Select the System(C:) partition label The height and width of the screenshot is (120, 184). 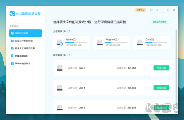(71, 39)
